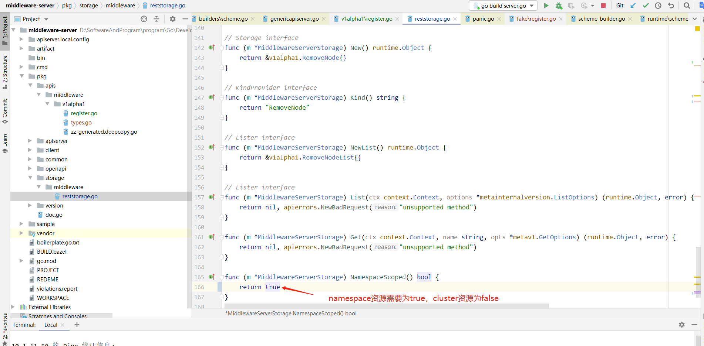
Task: Click storage breadcrumb in navigation bar
Action: coord(88,6)
